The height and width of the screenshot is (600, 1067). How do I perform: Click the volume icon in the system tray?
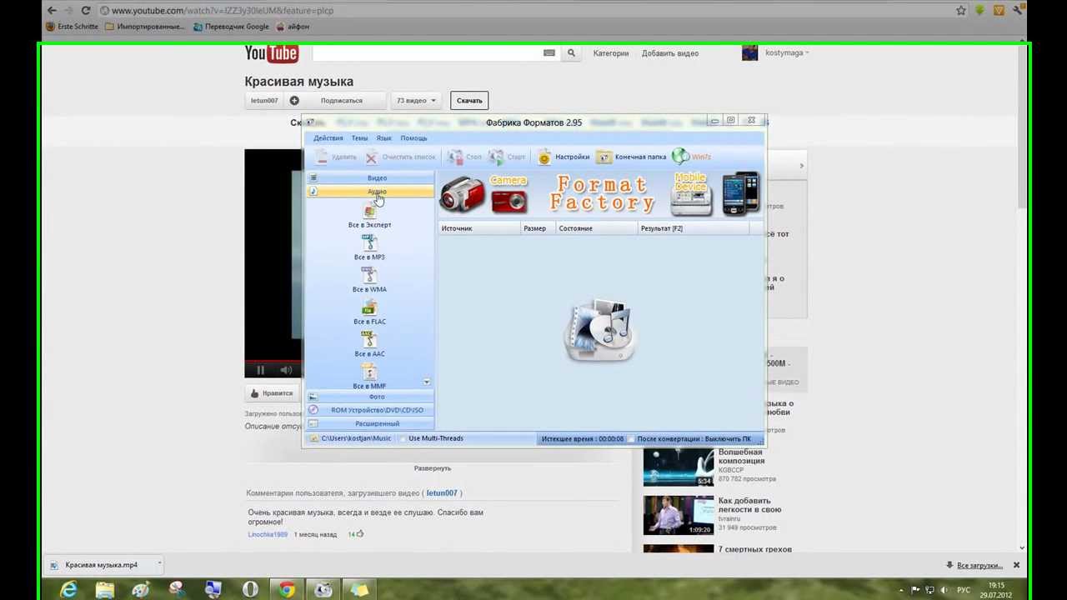[x=944, y=590]
